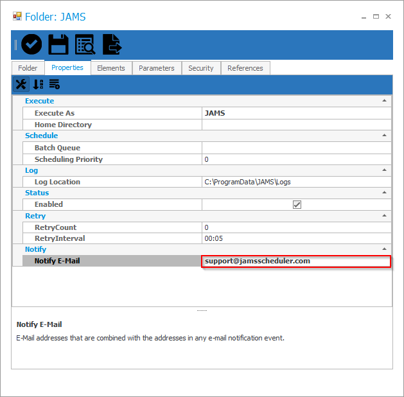This screenshot has width=404, height=397.
Task: Click the Retry category header
Action: click(x=35, y=216)
